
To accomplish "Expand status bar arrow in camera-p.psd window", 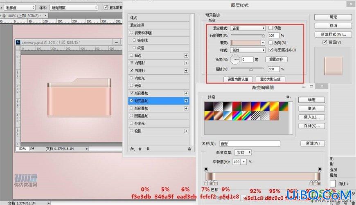I will 86,149.
